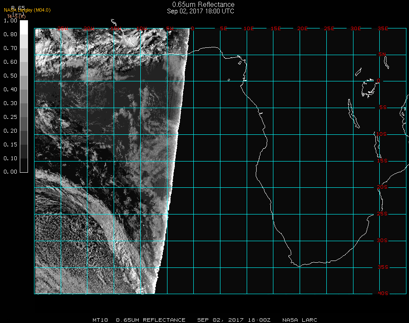The height and width of the screenshot is (323, 409).
Task: Click '0.65UM REFLECTANCE' in the bottom caption
Action: coord(151,320)
